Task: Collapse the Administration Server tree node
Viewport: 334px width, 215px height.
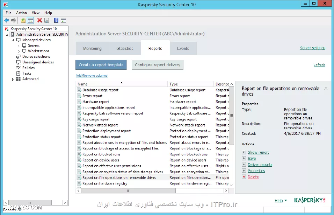Action: pos(7,35)
